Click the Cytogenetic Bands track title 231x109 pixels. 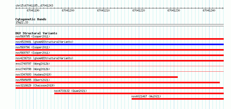pos(31,19)
